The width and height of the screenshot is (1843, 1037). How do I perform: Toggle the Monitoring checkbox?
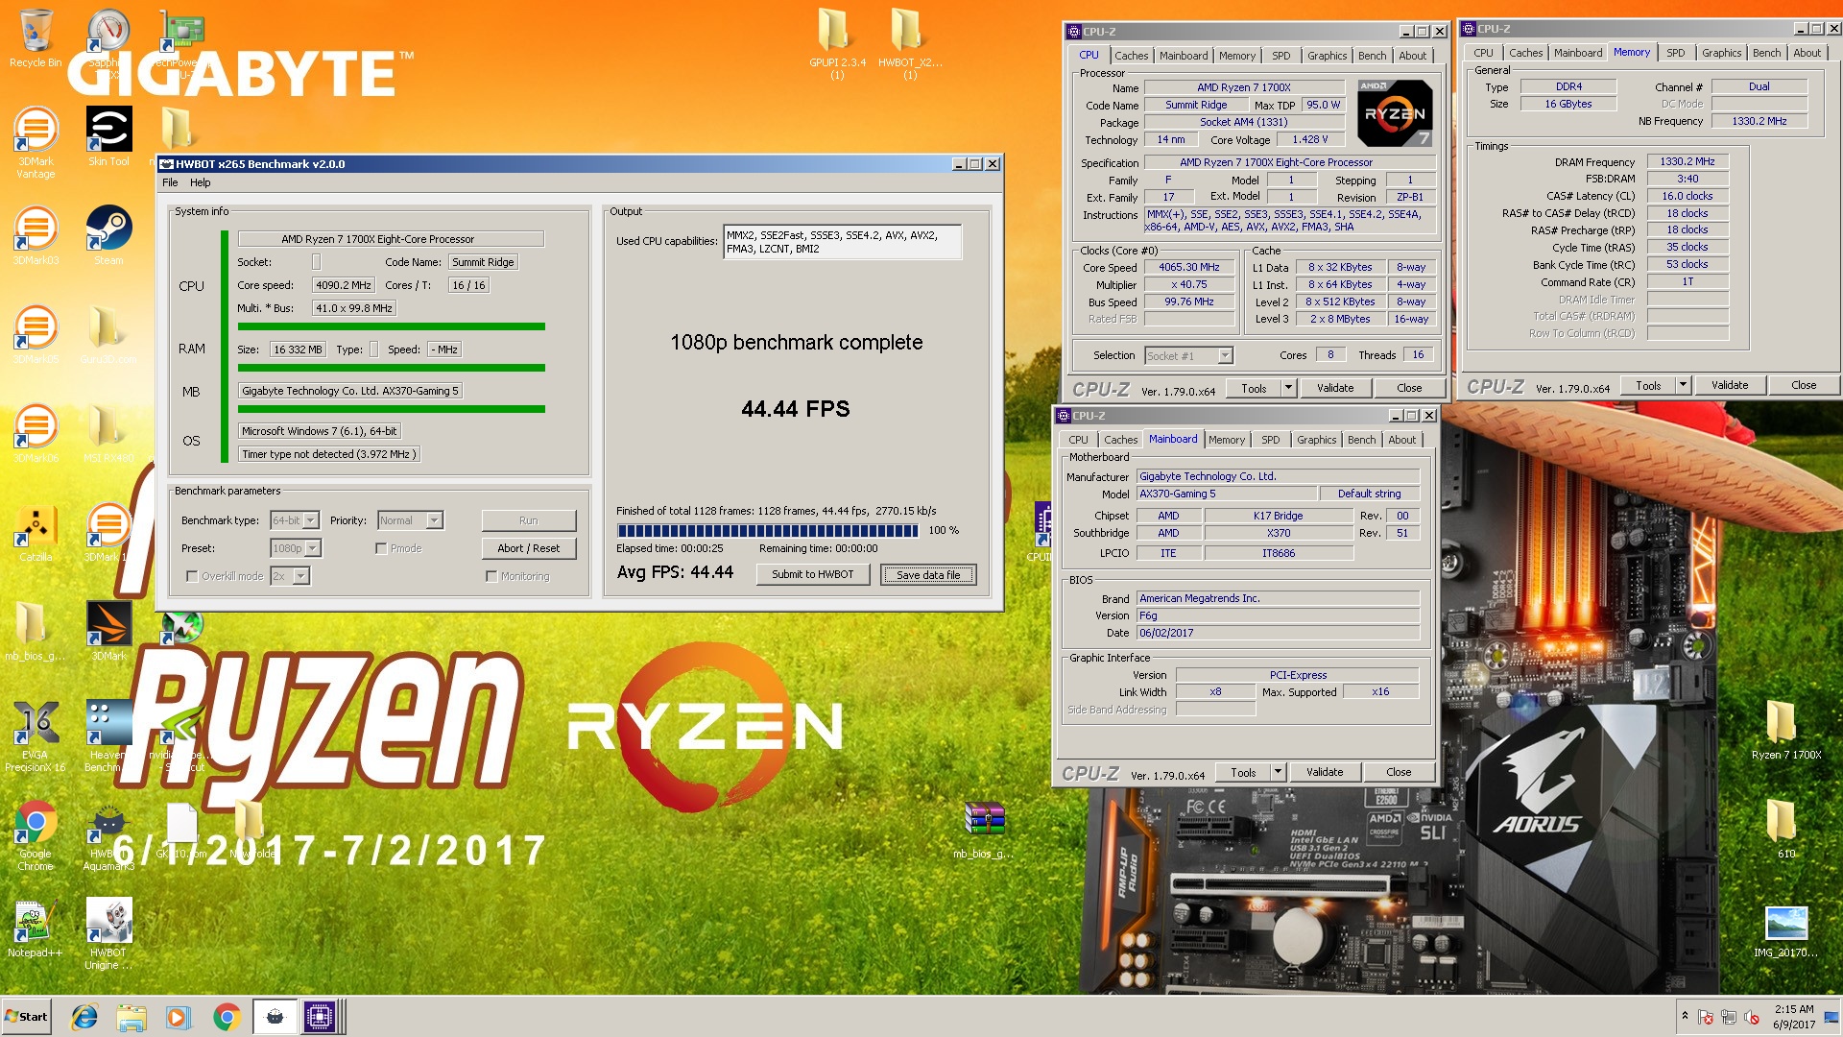[491, 576]
